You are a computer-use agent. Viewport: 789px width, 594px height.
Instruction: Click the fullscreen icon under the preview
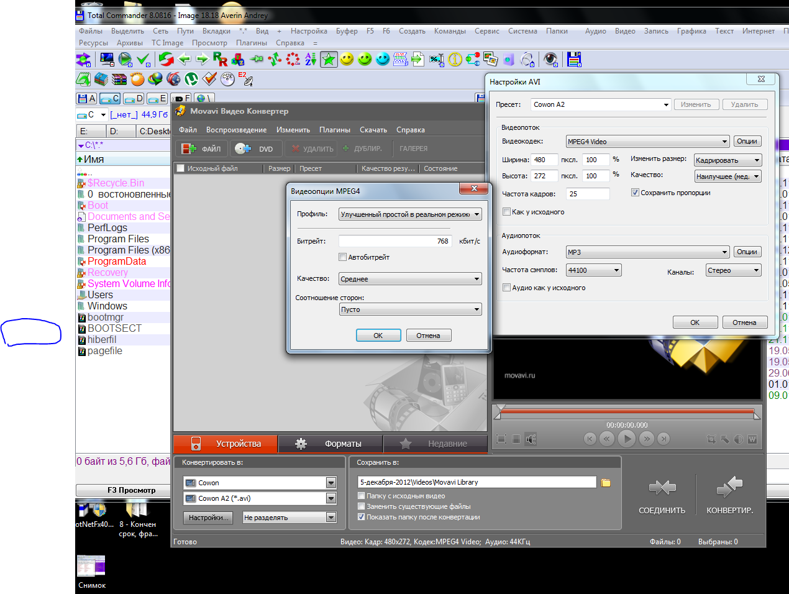coord(501,439)
